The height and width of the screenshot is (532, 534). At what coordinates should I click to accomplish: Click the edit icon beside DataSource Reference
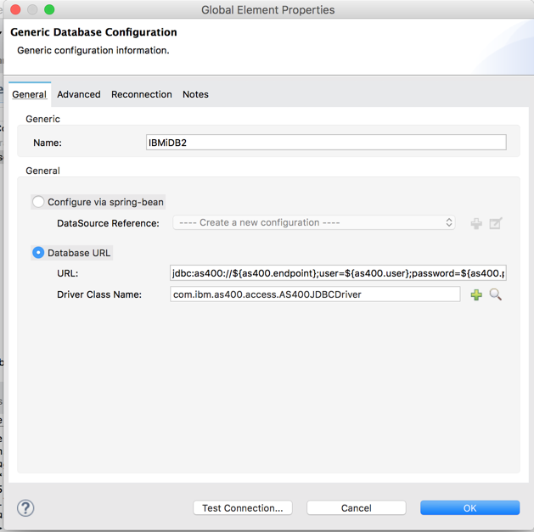tap(496, 223)
